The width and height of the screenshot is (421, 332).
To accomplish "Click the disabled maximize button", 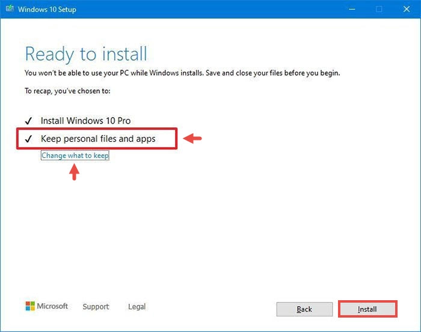I will [379, 9].
